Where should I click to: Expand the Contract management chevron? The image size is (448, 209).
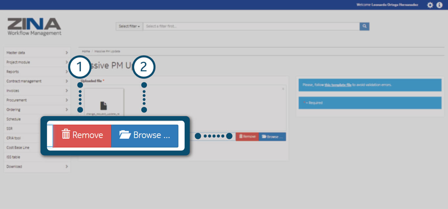(67, 81)
